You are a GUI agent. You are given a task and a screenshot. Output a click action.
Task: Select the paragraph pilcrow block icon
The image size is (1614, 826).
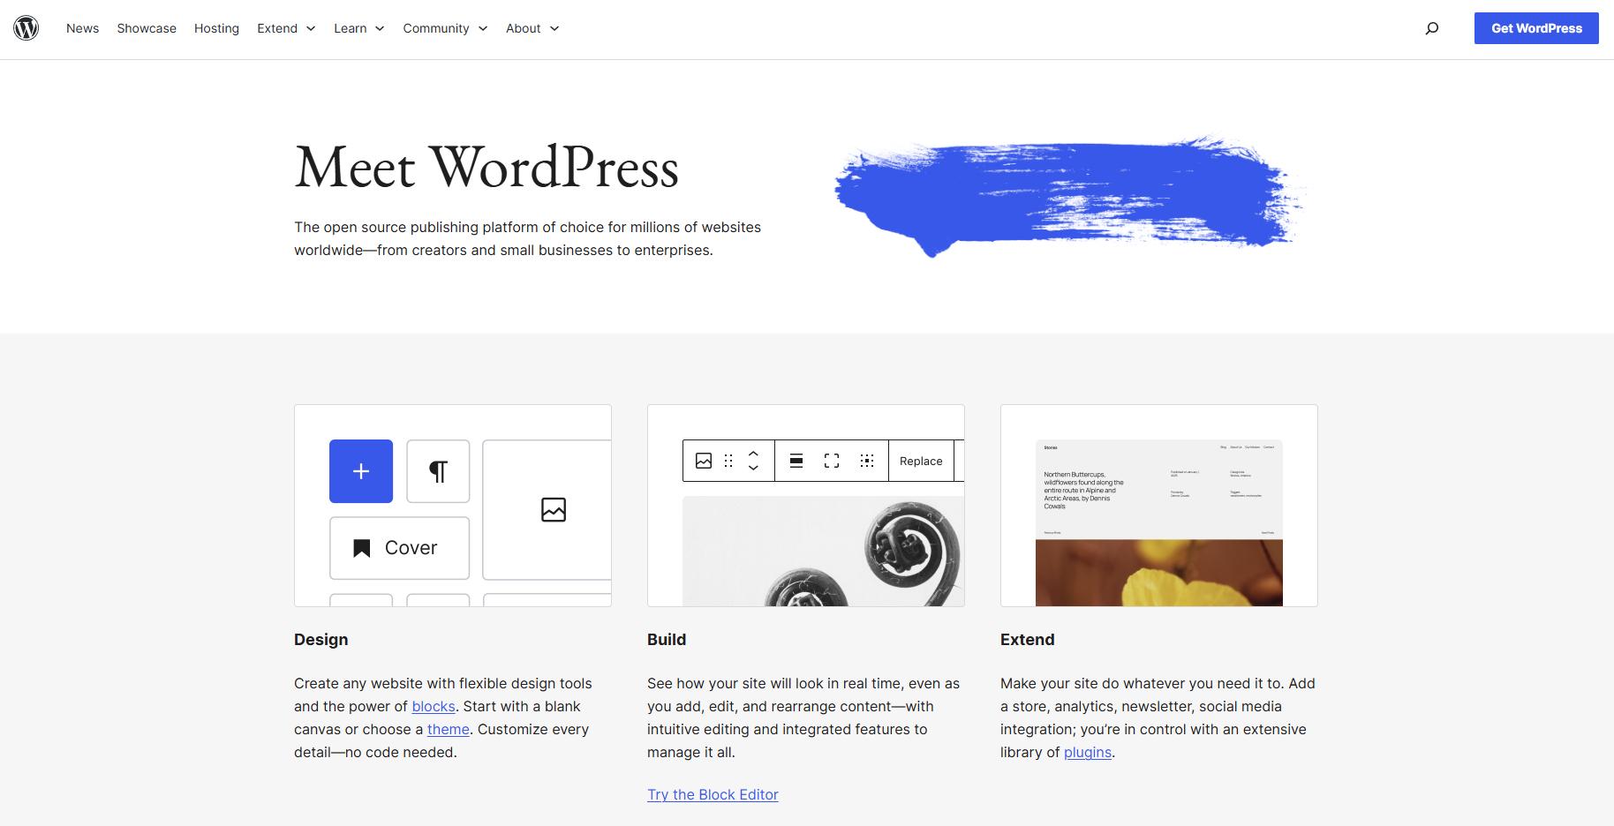(x=438, y=471)
